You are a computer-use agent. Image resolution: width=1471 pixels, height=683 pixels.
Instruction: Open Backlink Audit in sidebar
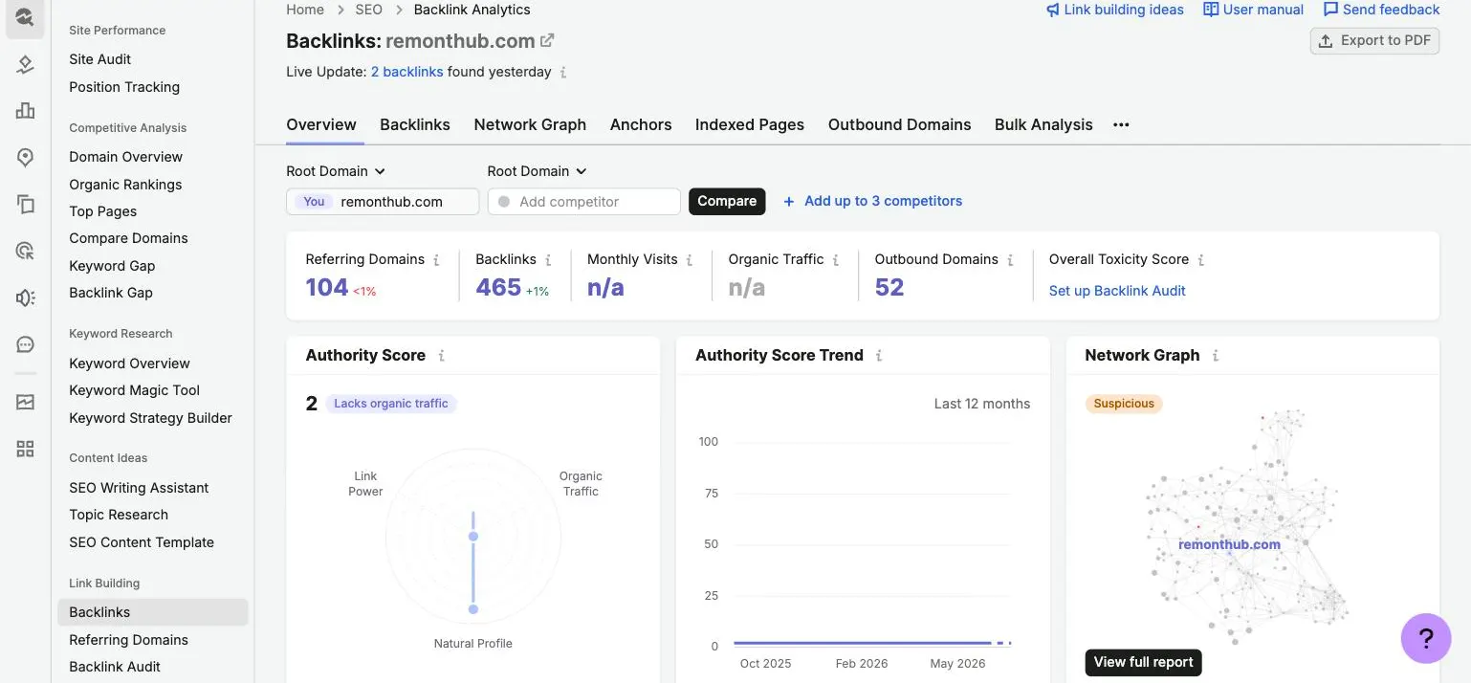coord(115,667)
